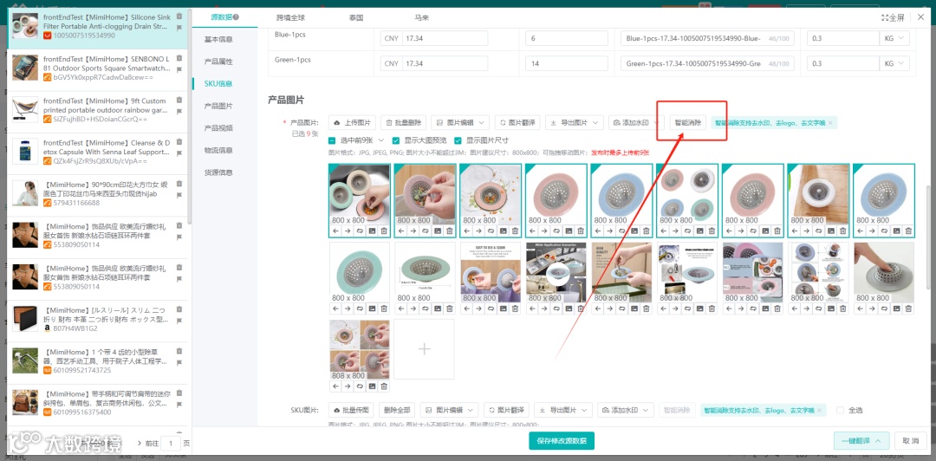Click the plus tile to add image

click(x=424, y=348)
